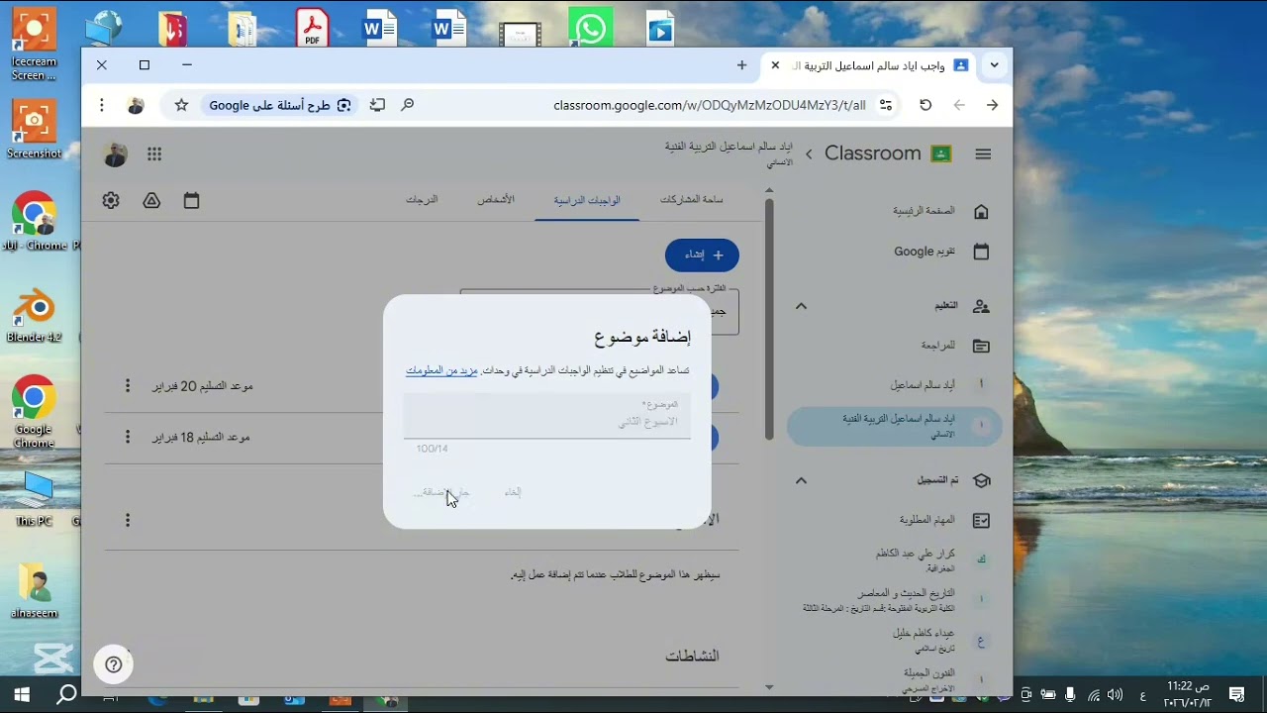Open a new Chrome tab
This screenshot has height=713, width=1267.
741,65
